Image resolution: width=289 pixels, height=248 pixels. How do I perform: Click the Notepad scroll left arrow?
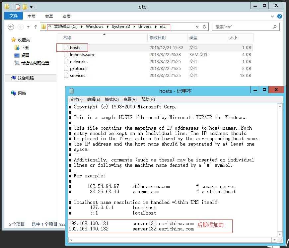tap(71, 240)
